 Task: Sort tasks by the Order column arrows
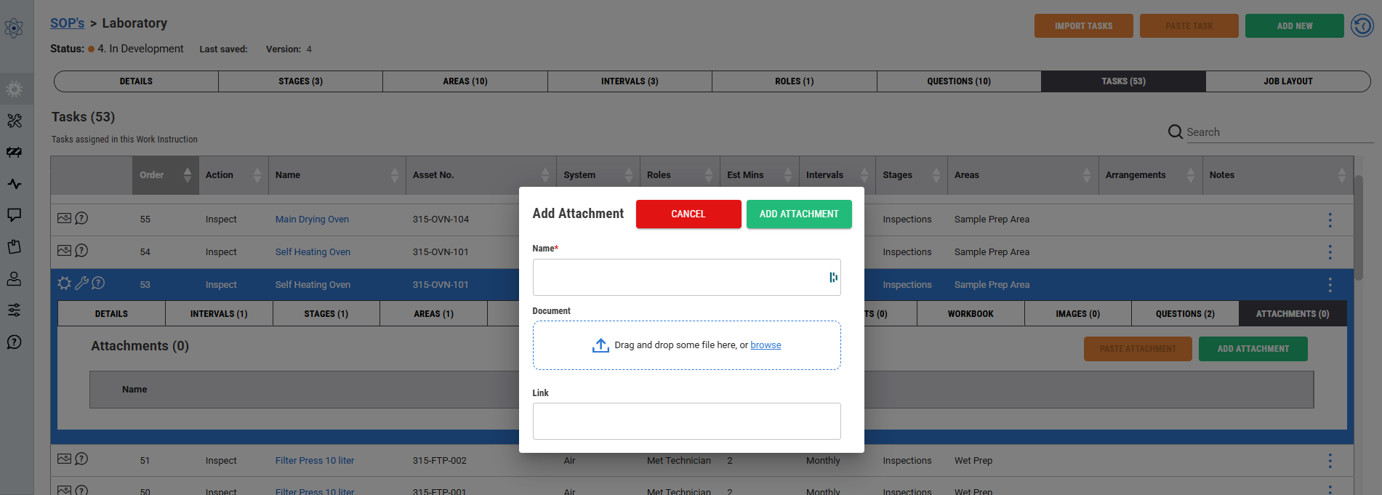click(x=188, y=175)
